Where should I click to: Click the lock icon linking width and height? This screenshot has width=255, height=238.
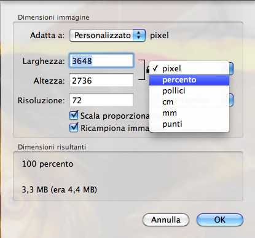point(147,69)
